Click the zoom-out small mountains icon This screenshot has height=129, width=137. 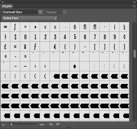tap(3, 124)
